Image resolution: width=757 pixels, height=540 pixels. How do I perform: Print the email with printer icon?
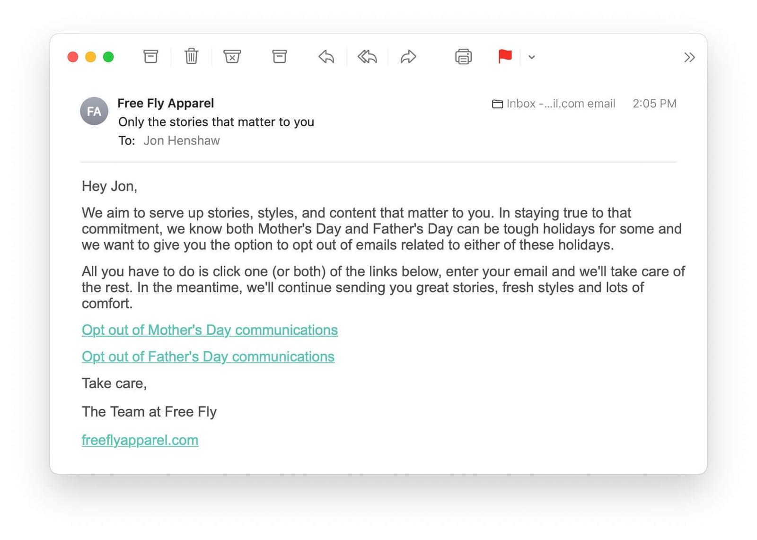click(463, 57)
